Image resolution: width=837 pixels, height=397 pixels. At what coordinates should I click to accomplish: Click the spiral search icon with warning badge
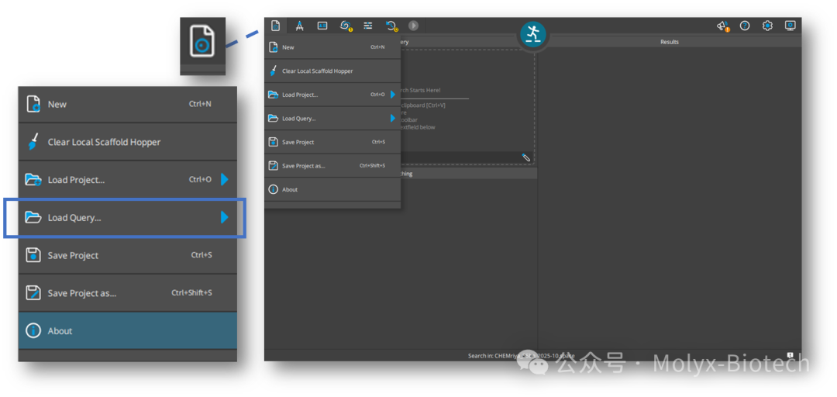click(x=346, y=25)
